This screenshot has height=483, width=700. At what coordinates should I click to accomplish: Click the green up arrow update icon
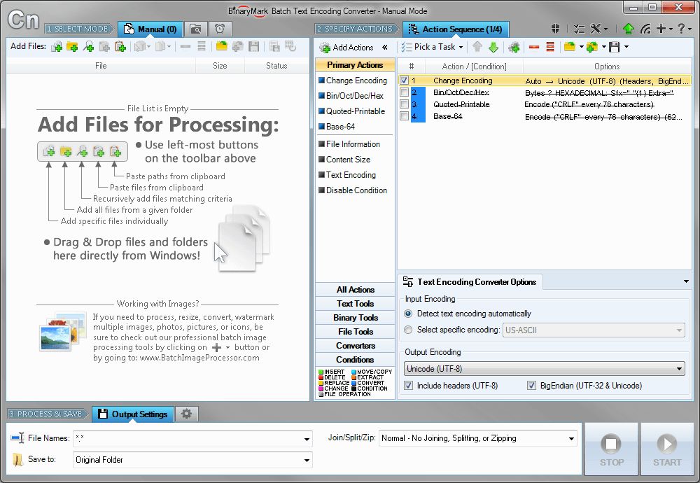point(628,29)
